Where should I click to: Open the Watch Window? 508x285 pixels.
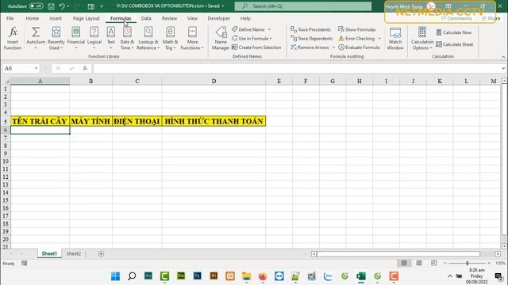coord(395,38)
